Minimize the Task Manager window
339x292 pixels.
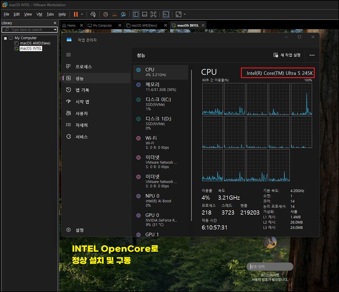[286, 37]
